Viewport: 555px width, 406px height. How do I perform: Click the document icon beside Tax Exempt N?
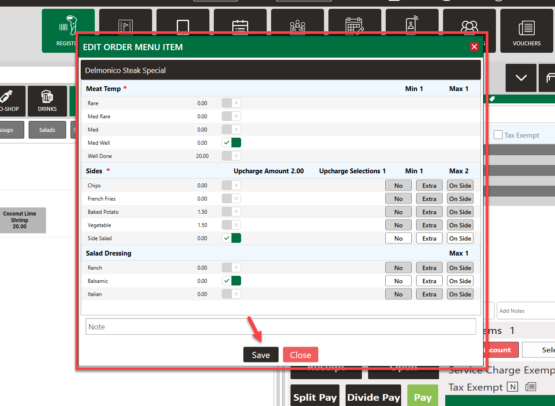click(x=531, y=387)
